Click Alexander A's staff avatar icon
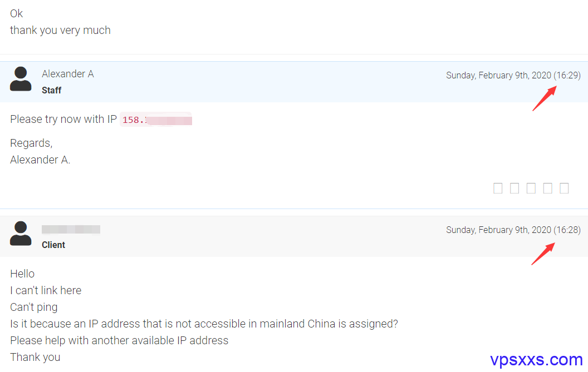This screenshot has width=588, height=372. [x=21, y=78]
